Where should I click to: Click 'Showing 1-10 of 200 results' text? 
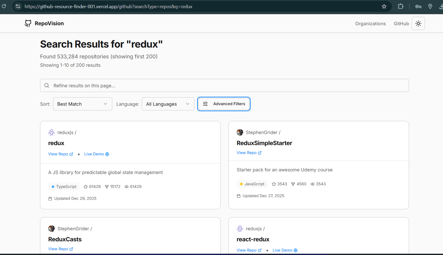point(70,65)
